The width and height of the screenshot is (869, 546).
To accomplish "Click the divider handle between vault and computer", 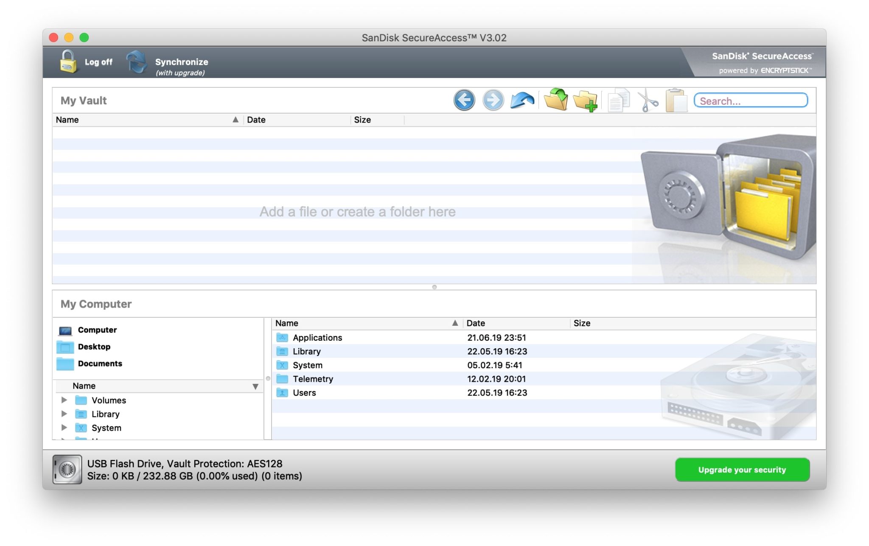I will [x=434, y=287].
